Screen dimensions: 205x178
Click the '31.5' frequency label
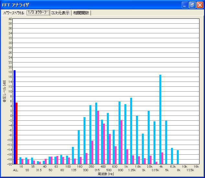(39, 170)
